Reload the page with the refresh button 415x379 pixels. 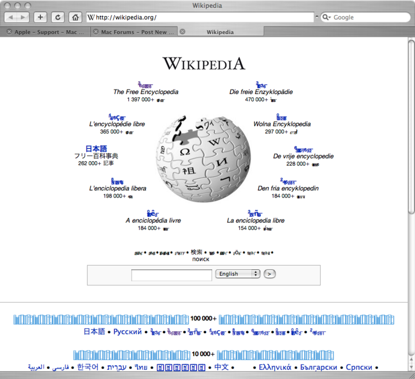pos(58,18)
